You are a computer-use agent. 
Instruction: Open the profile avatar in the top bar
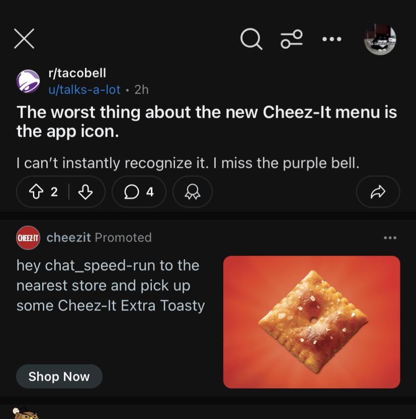tap(380, 39)
